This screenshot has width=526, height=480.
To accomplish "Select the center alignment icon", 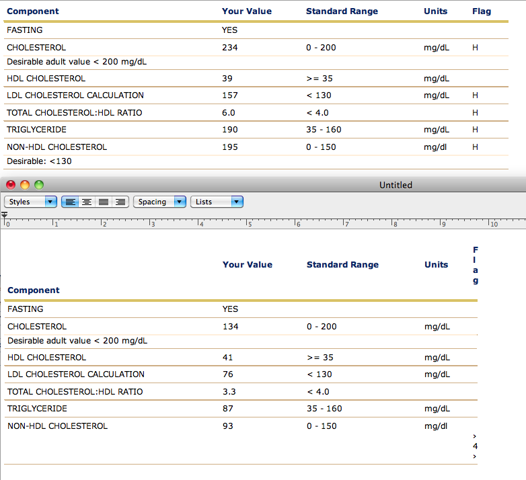I will [87, 202].
